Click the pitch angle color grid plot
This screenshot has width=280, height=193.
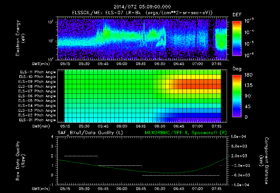[x=142, y=96]
